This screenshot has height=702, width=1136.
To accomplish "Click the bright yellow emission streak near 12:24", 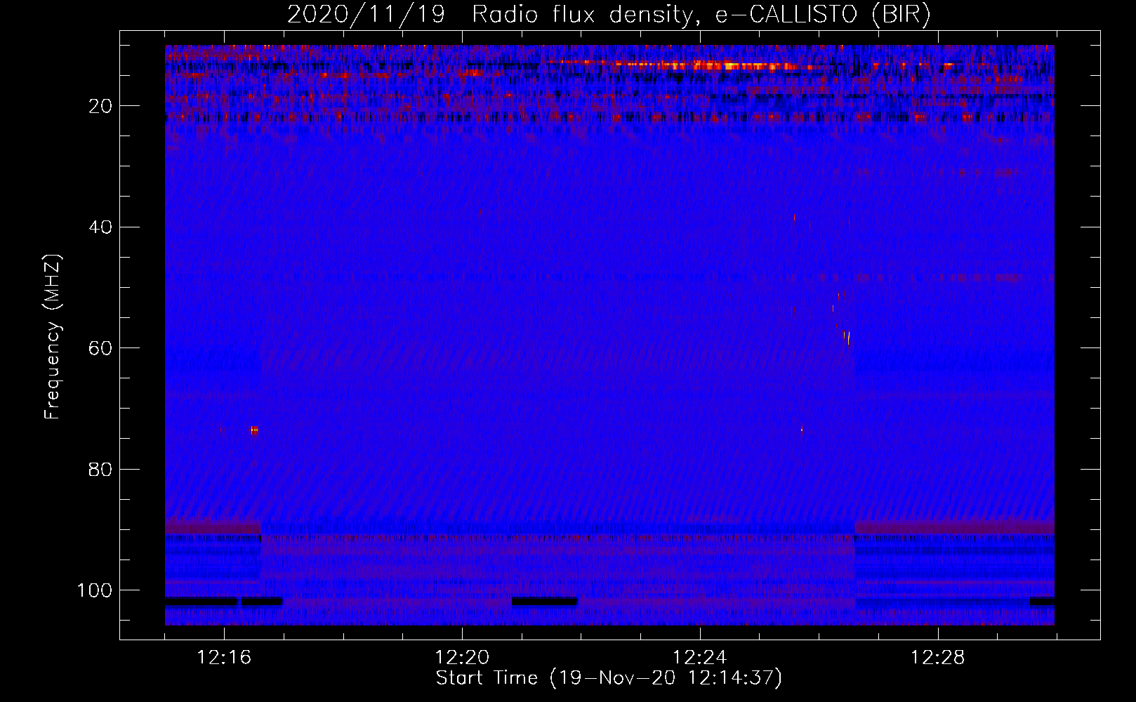I will click(716, 66).
